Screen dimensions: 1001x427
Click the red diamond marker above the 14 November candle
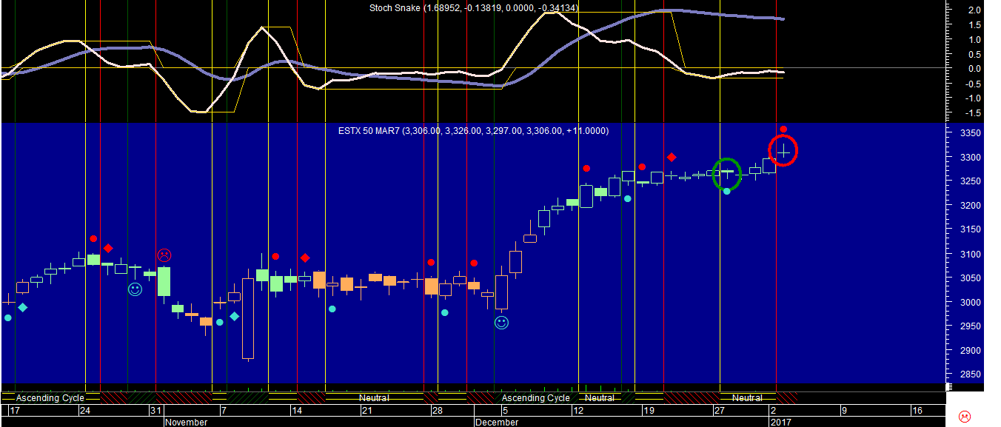304,258
